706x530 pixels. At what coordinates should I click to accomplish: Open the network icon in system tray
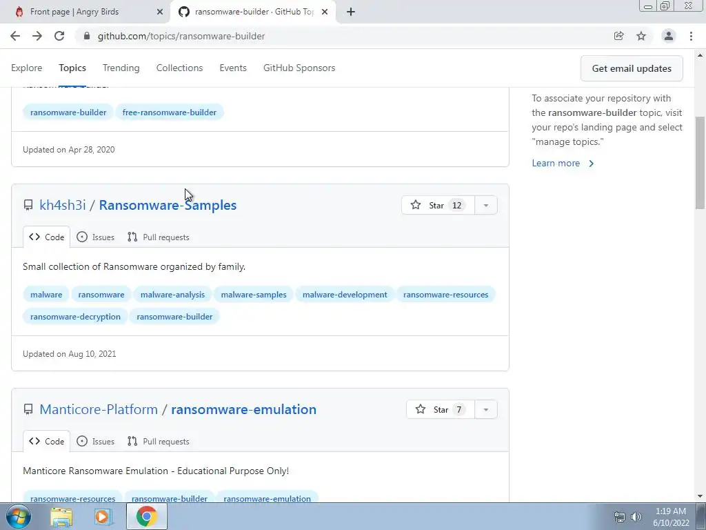(x=620, y=517)
